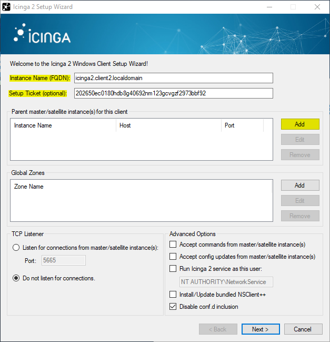Image resolution: width=330 pixels, height=342 pixels.
Task: Cancel the setup wizard
Action: 303,329
